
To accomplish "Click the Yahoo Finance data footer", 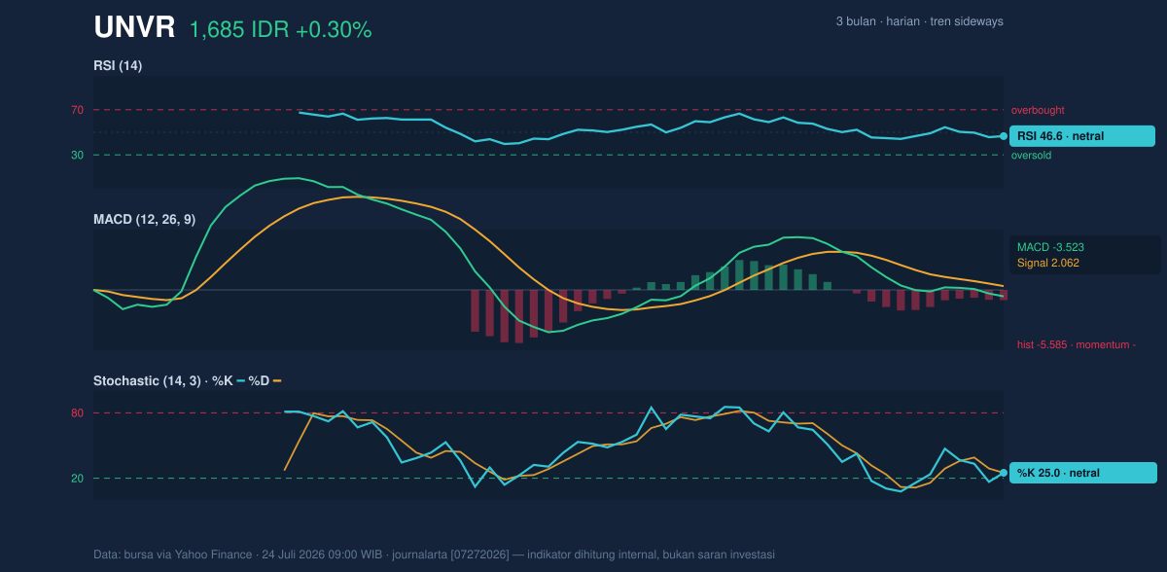I will (434, 554).
